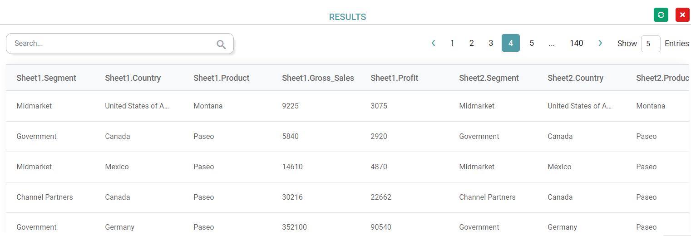Sort by Sheet1.Country column header

(133, 78)
